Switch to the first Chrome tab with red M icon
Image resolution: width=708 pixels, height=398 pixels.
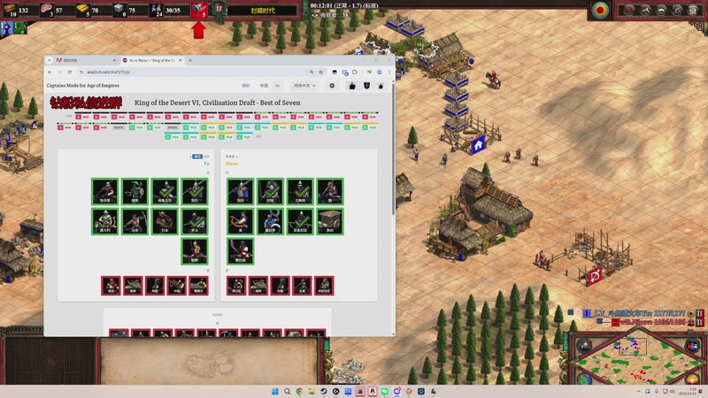85,60
